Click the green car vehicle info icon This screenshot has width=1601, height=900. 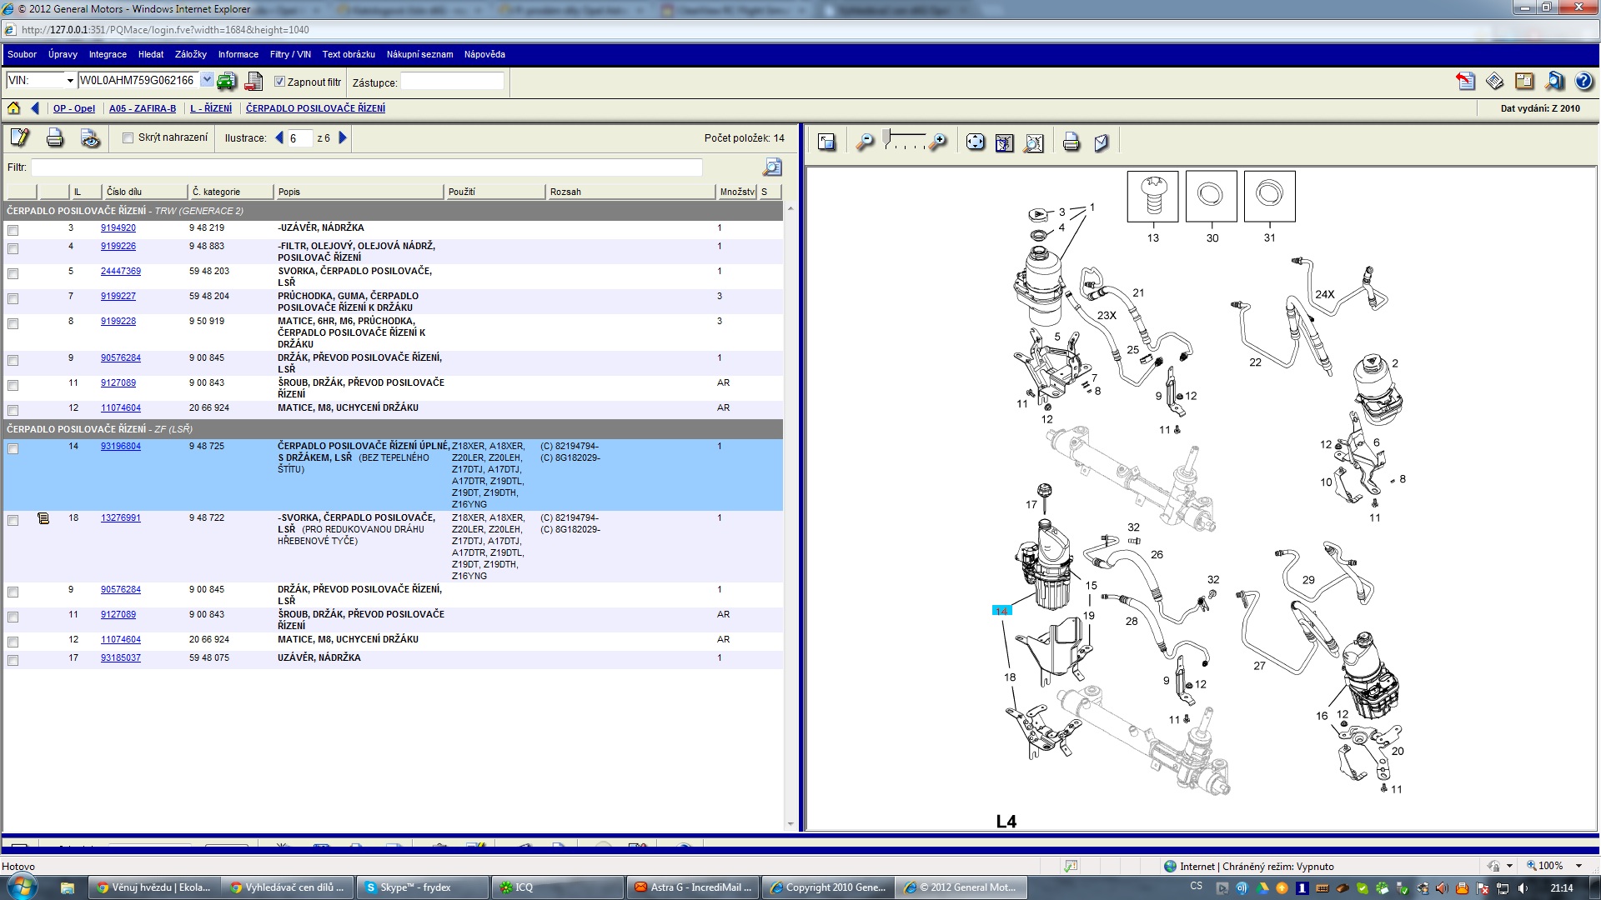tap(227, 82)
